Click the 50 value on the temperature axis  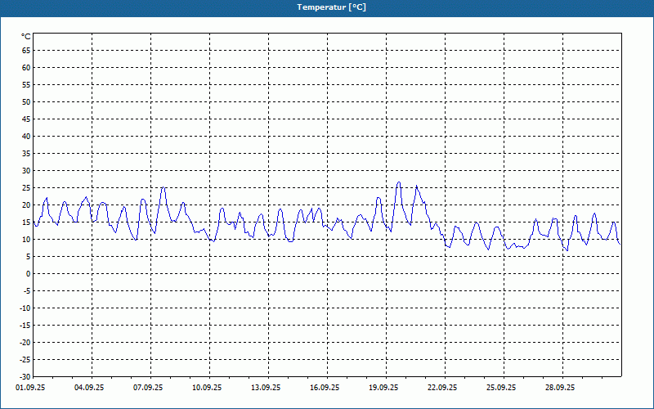coord(26,101)
